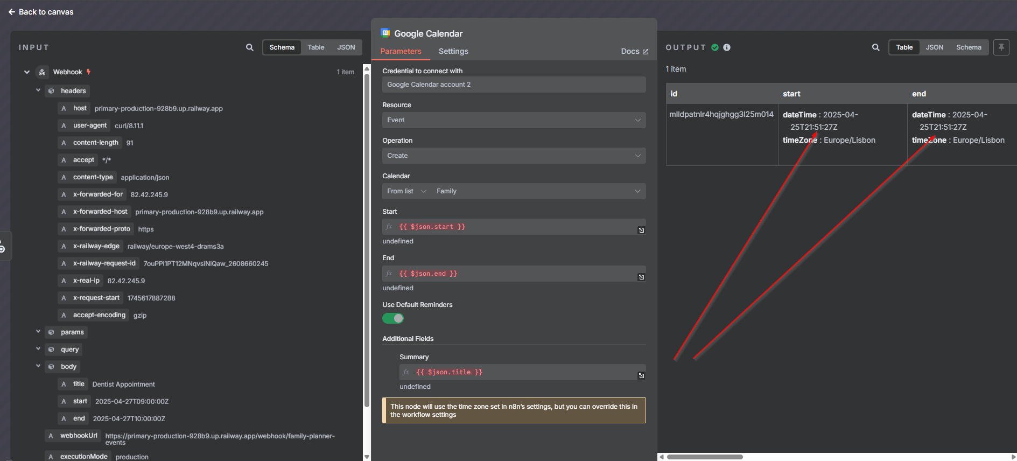Switch output view to Schema
Screen dimensions: 1017x461
tap(969, 47)
